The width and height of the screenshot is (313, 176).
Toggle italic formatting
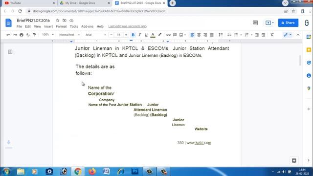pos(139,35)
